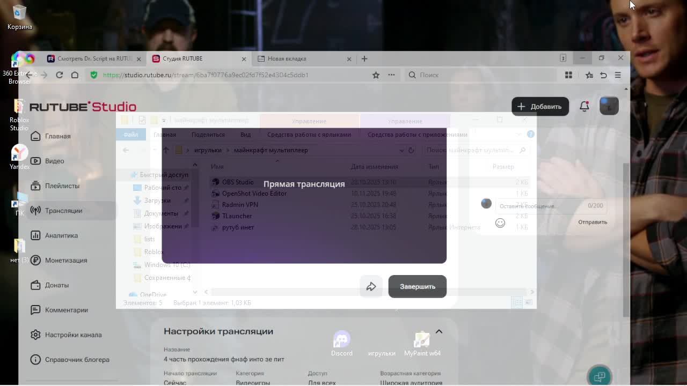Viewport: 687px width, 386px height.
Task: Share the stream with the arrow icon
Action: coord(371,287)
